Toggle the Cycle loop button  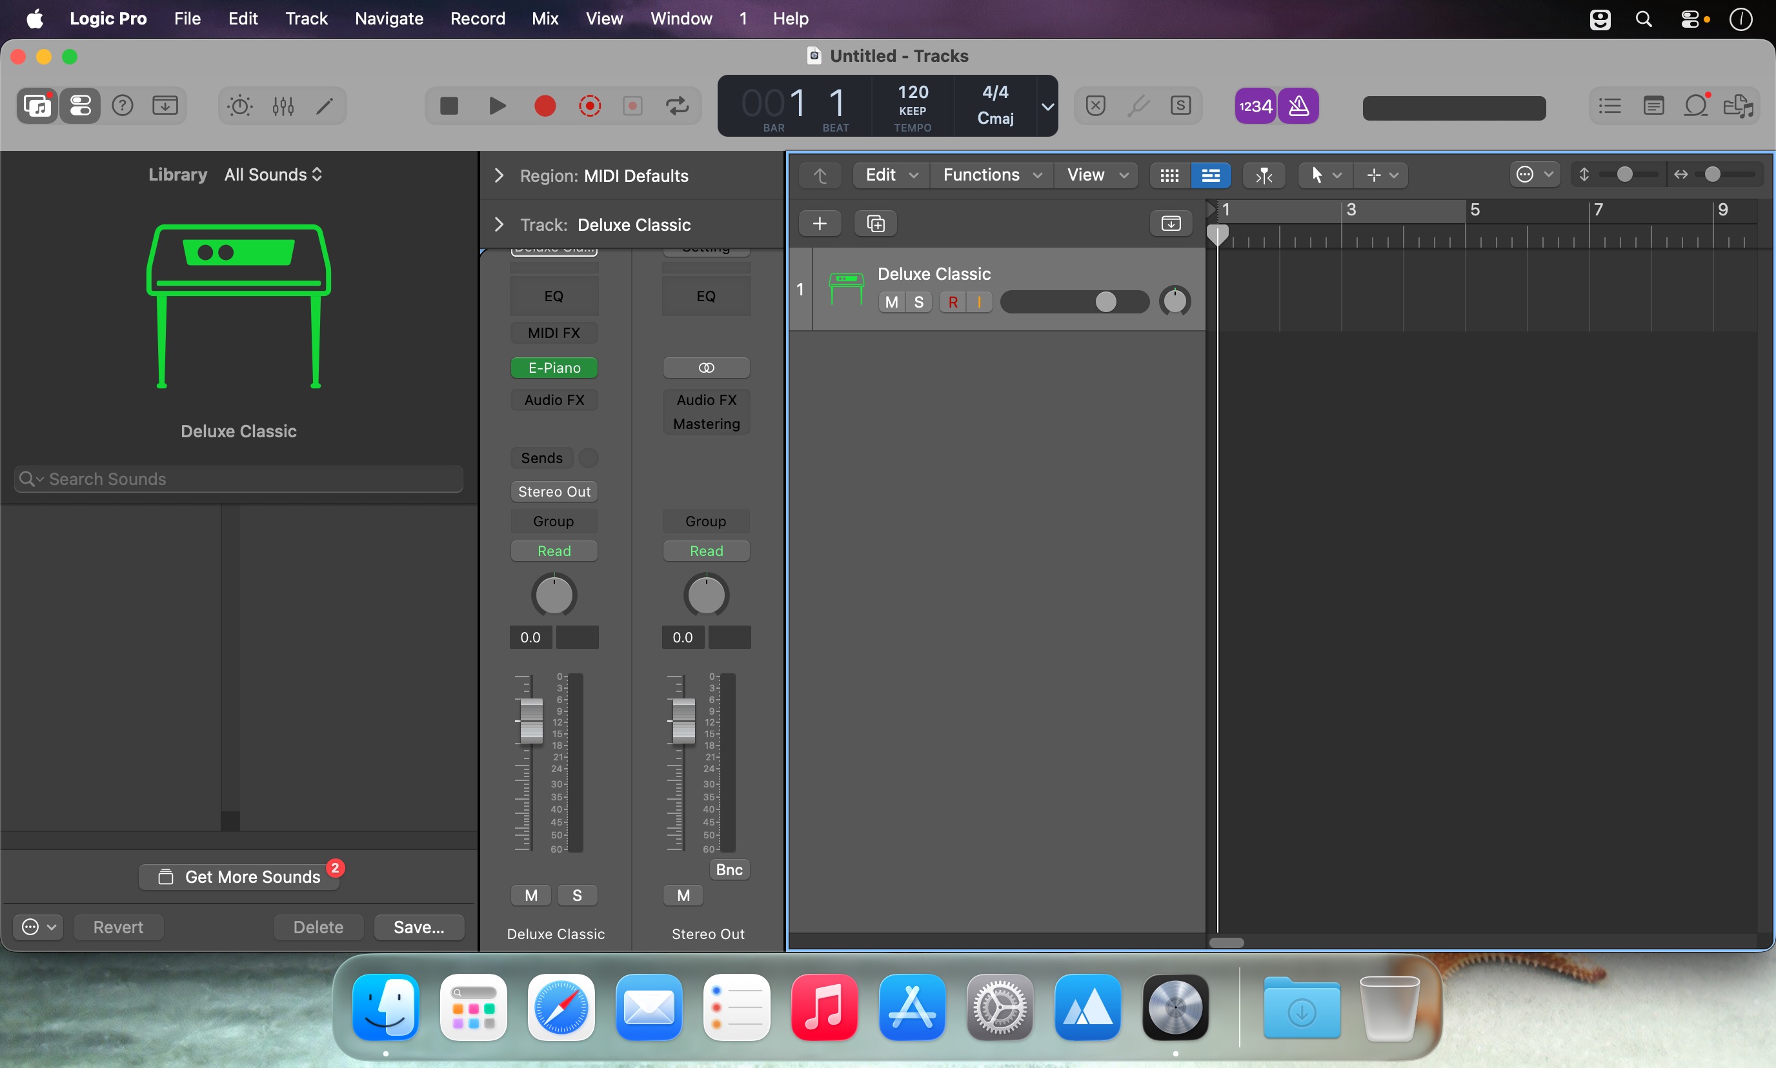(x=677, y=106)
